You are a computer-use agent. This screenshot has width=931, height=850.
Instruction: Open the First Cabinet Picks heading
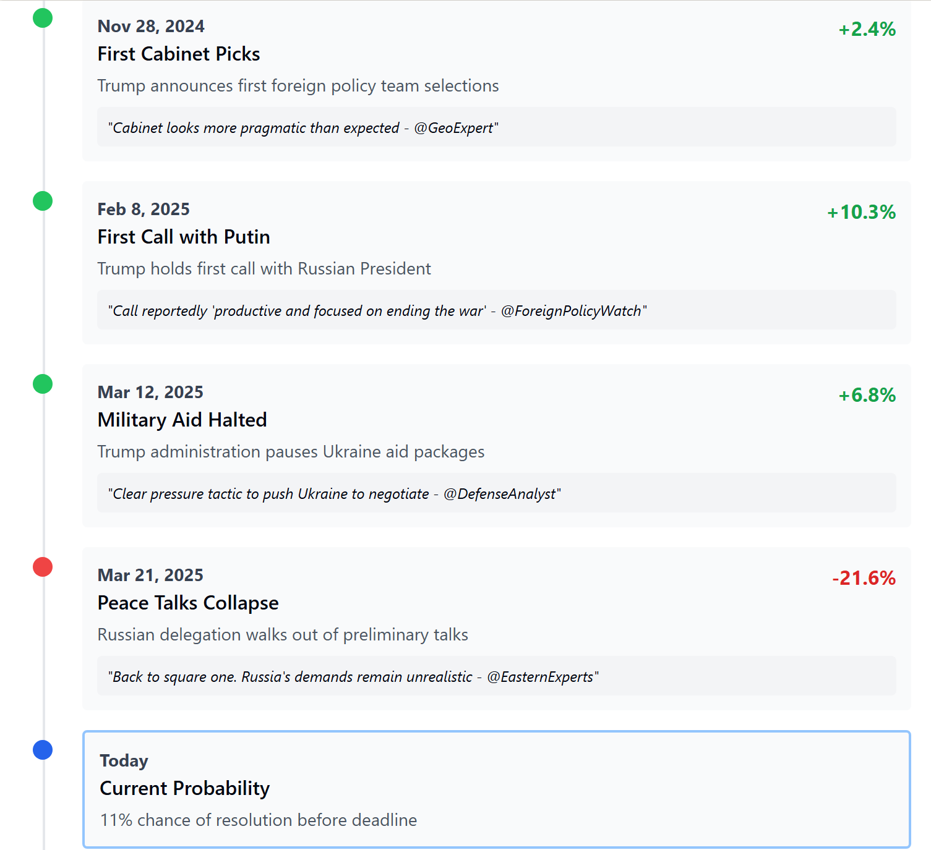pos(179,54)
